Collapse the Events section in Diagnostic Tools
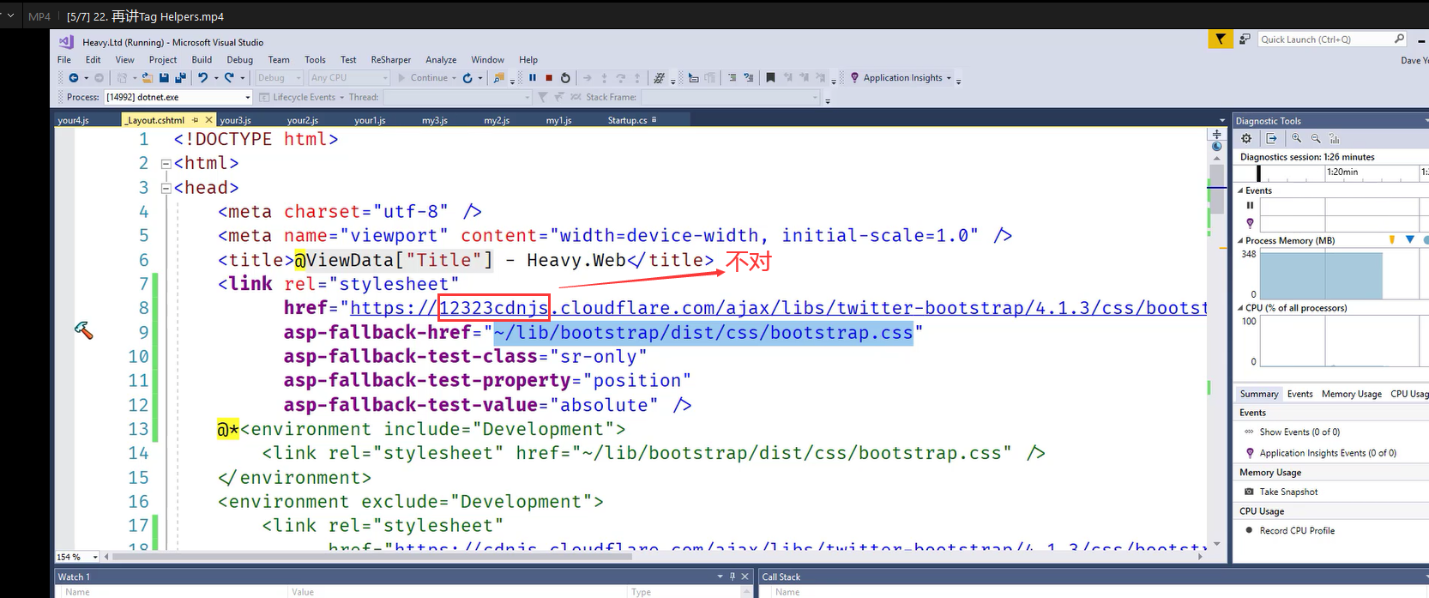The image size is (1429, 598). tap(1239, 190)
